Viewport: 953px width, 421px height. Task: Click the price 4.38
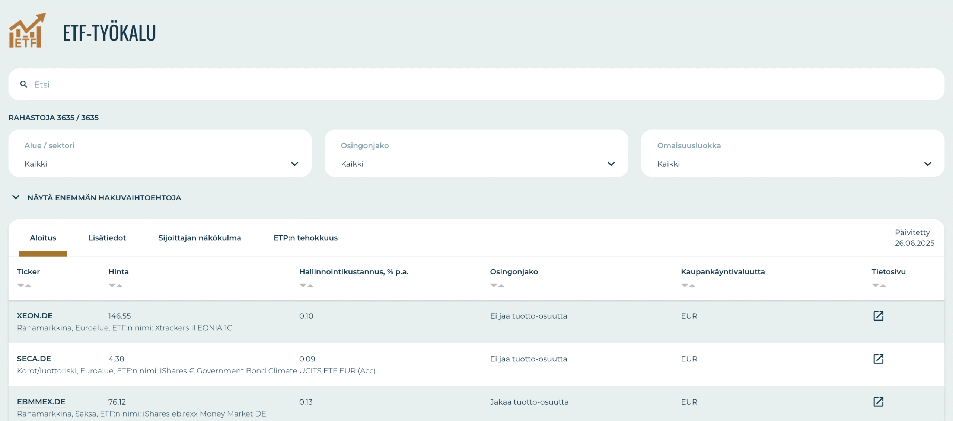(x=116, y=359)
